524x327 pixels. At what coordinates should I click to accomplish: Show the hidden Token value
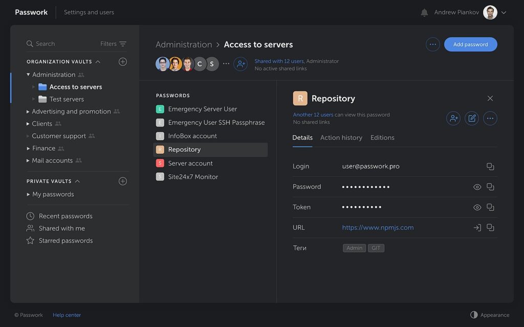[477, 207]
